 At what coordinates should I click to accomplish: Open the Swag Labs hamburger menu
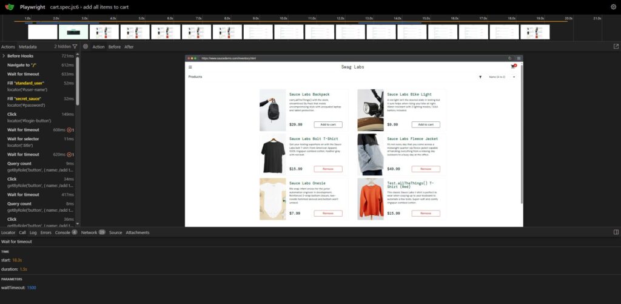pyautogui.click(x=190, y=67)
